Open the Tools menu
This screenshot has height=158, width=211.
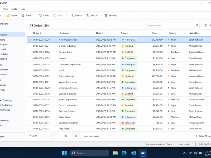(x=14, y=9)
